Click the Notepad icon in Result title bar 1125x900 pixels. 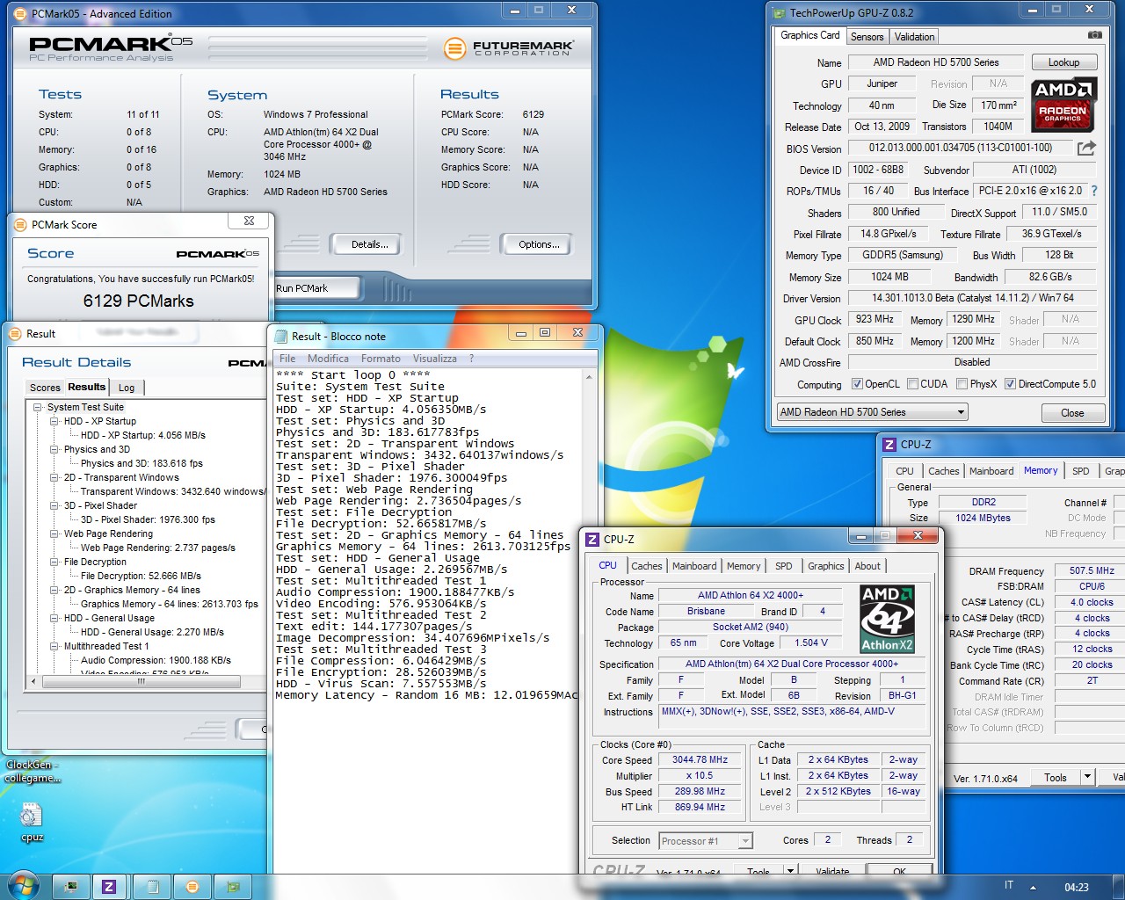(x=281, y=336)
